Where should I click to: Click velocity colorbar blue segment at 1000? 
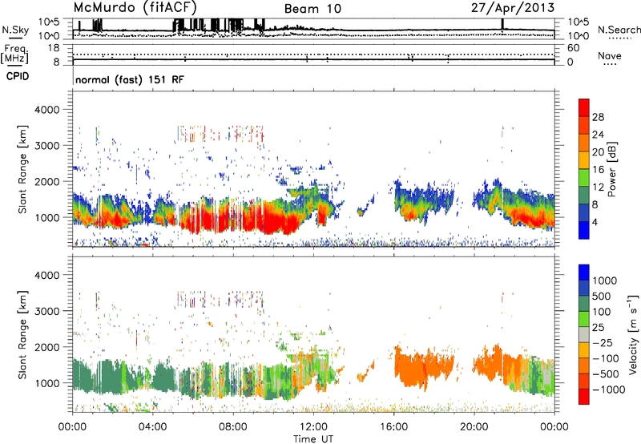tap(584, 272)
